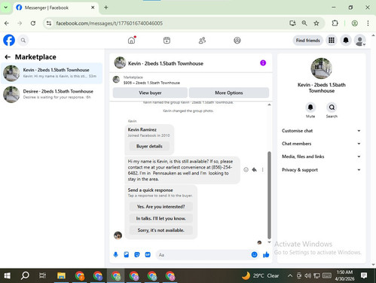Bookmark this page with star icon
This screenshot has width=376, height=283.
click(x=316, y=23)
